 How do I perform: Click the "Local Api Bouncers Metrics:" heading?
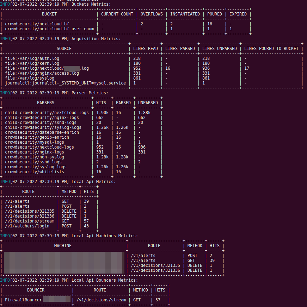point(105,280)
